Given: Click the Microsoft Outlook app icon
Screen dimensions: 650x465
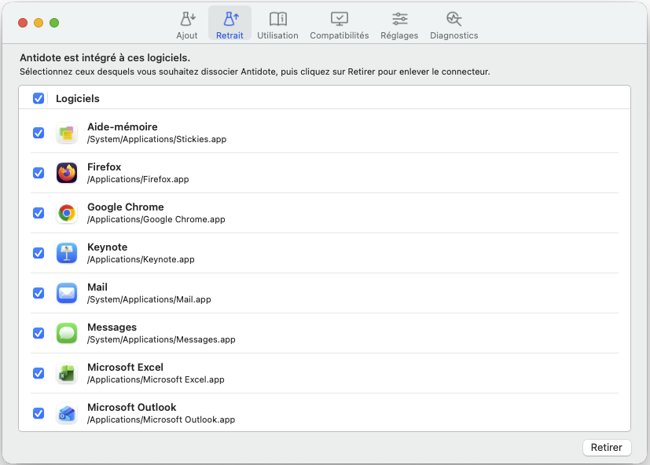Looking at the screenshot, I should (67, 414).
